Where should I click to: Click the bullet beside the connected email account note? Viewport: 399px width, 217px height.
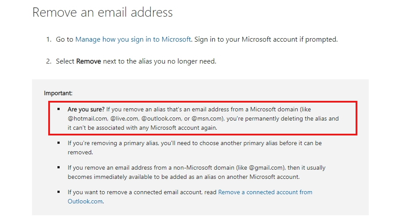(58, 192)
